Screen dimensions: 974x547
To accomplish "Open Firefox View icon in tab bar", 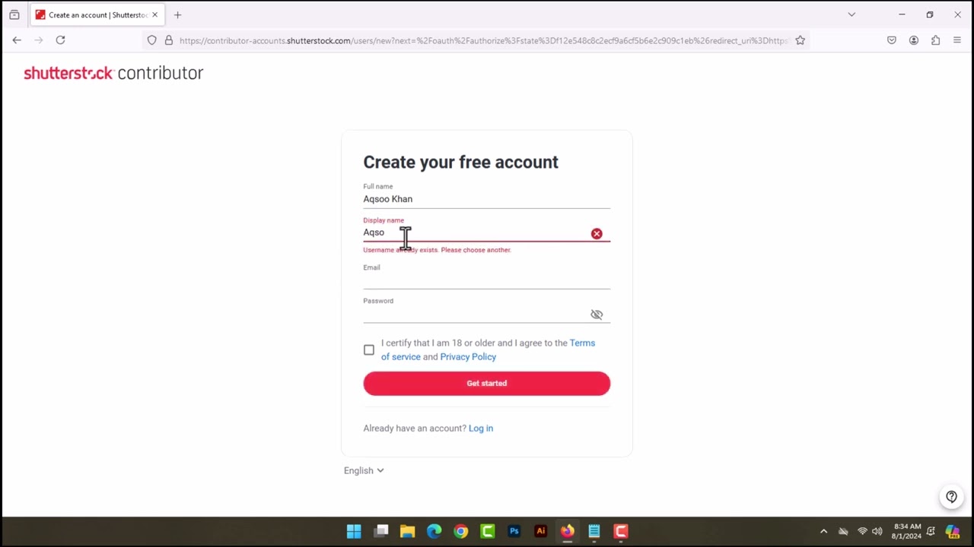I will (14, 14).
